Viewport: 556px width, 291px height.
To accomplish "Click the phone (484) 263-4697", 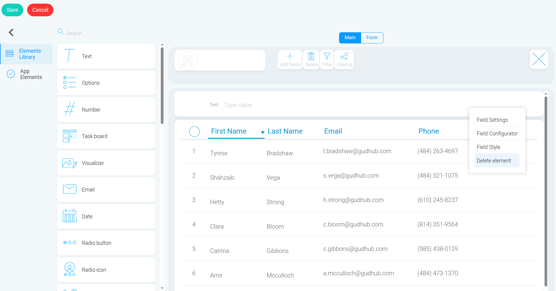I will (x=438, y=151).
